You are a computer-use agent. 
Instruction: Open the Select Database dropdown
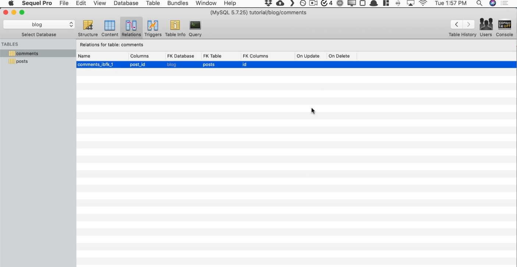tap(39, 24)
